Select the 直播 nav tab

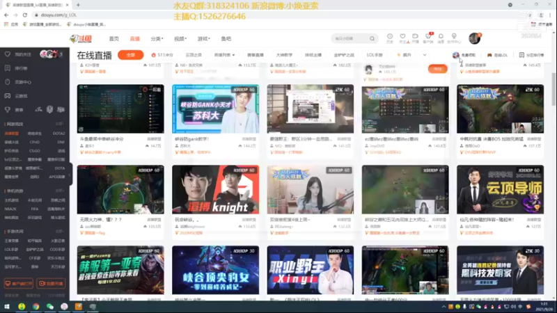point(134,39)
